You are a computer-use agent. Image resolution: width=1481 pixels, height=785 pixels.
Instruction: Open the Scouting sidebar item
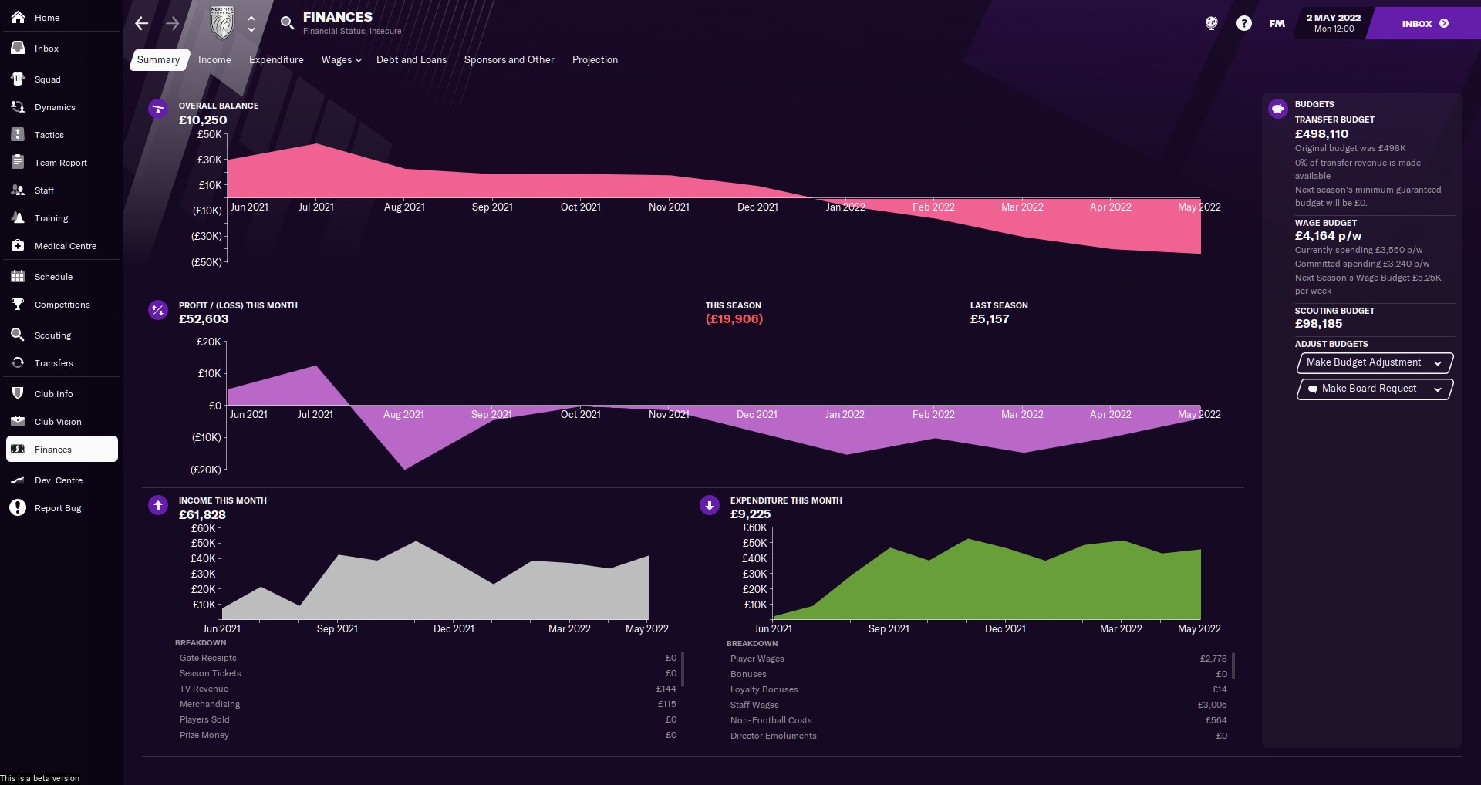click(x=52, y=335)
